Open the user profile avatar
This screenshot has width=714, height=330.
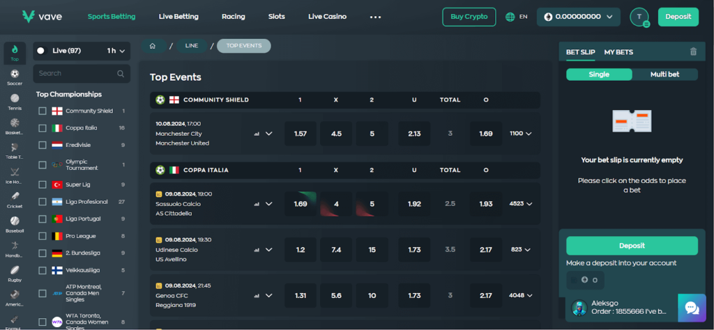(x=639, y=17)
